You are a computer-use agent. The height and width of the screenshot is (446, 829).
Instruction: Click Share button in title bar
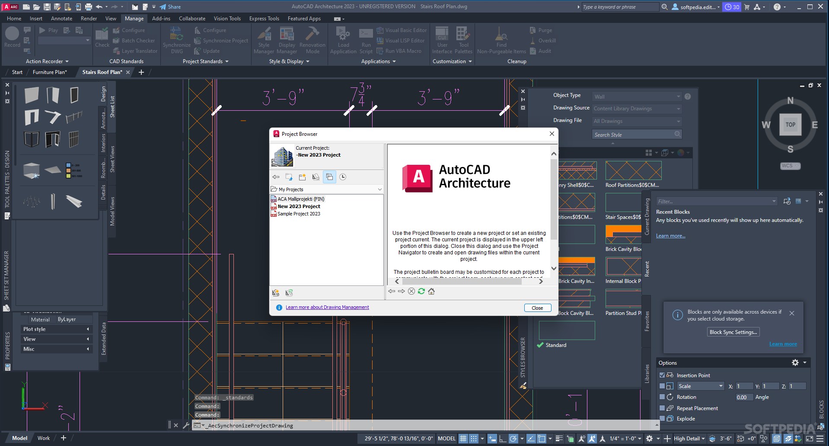click(170, 6)
